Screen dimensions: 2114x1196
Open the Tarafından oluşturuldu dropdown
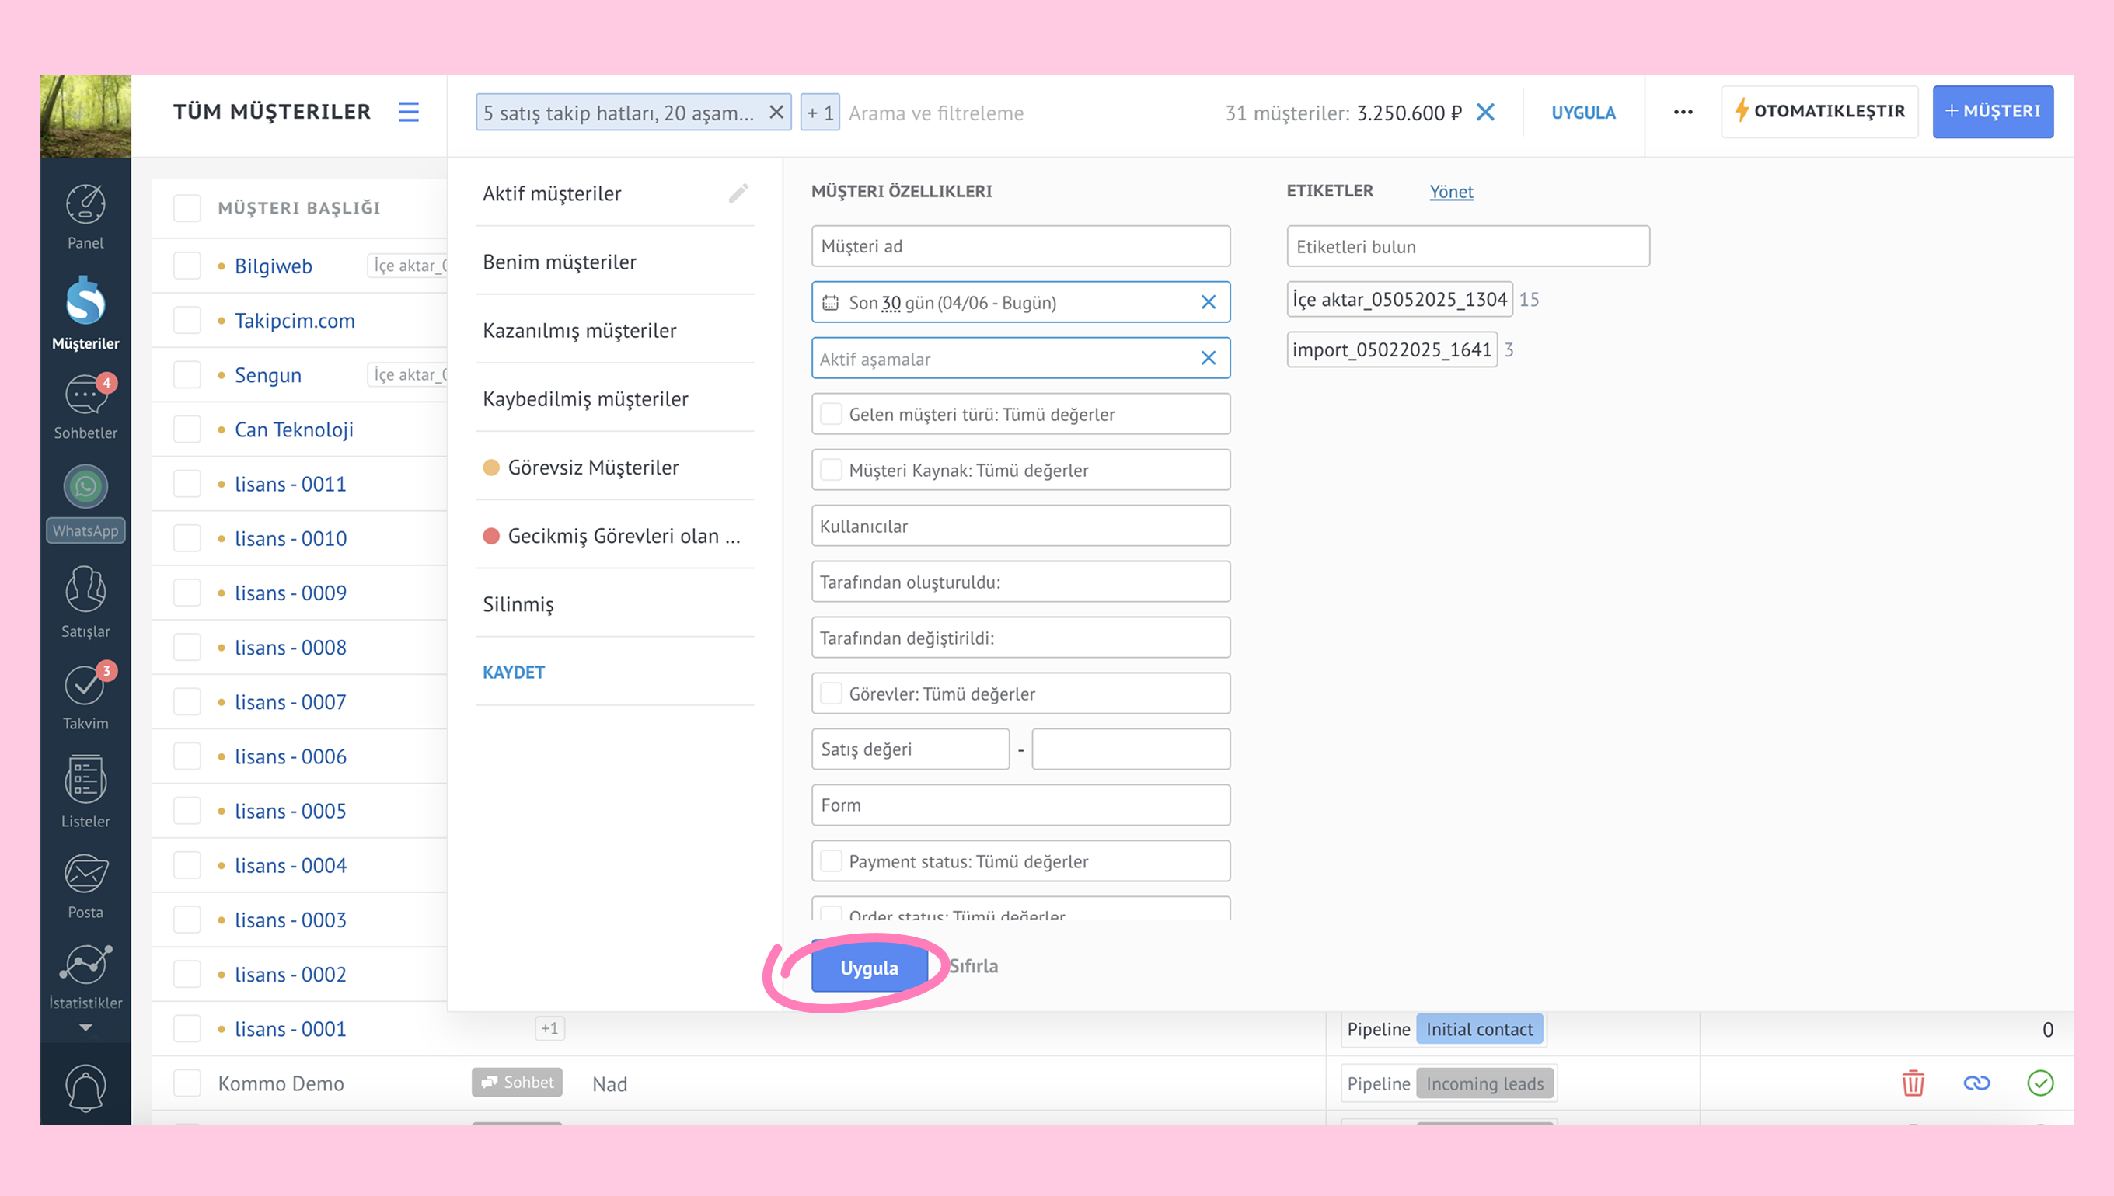tap(1020, 582)
